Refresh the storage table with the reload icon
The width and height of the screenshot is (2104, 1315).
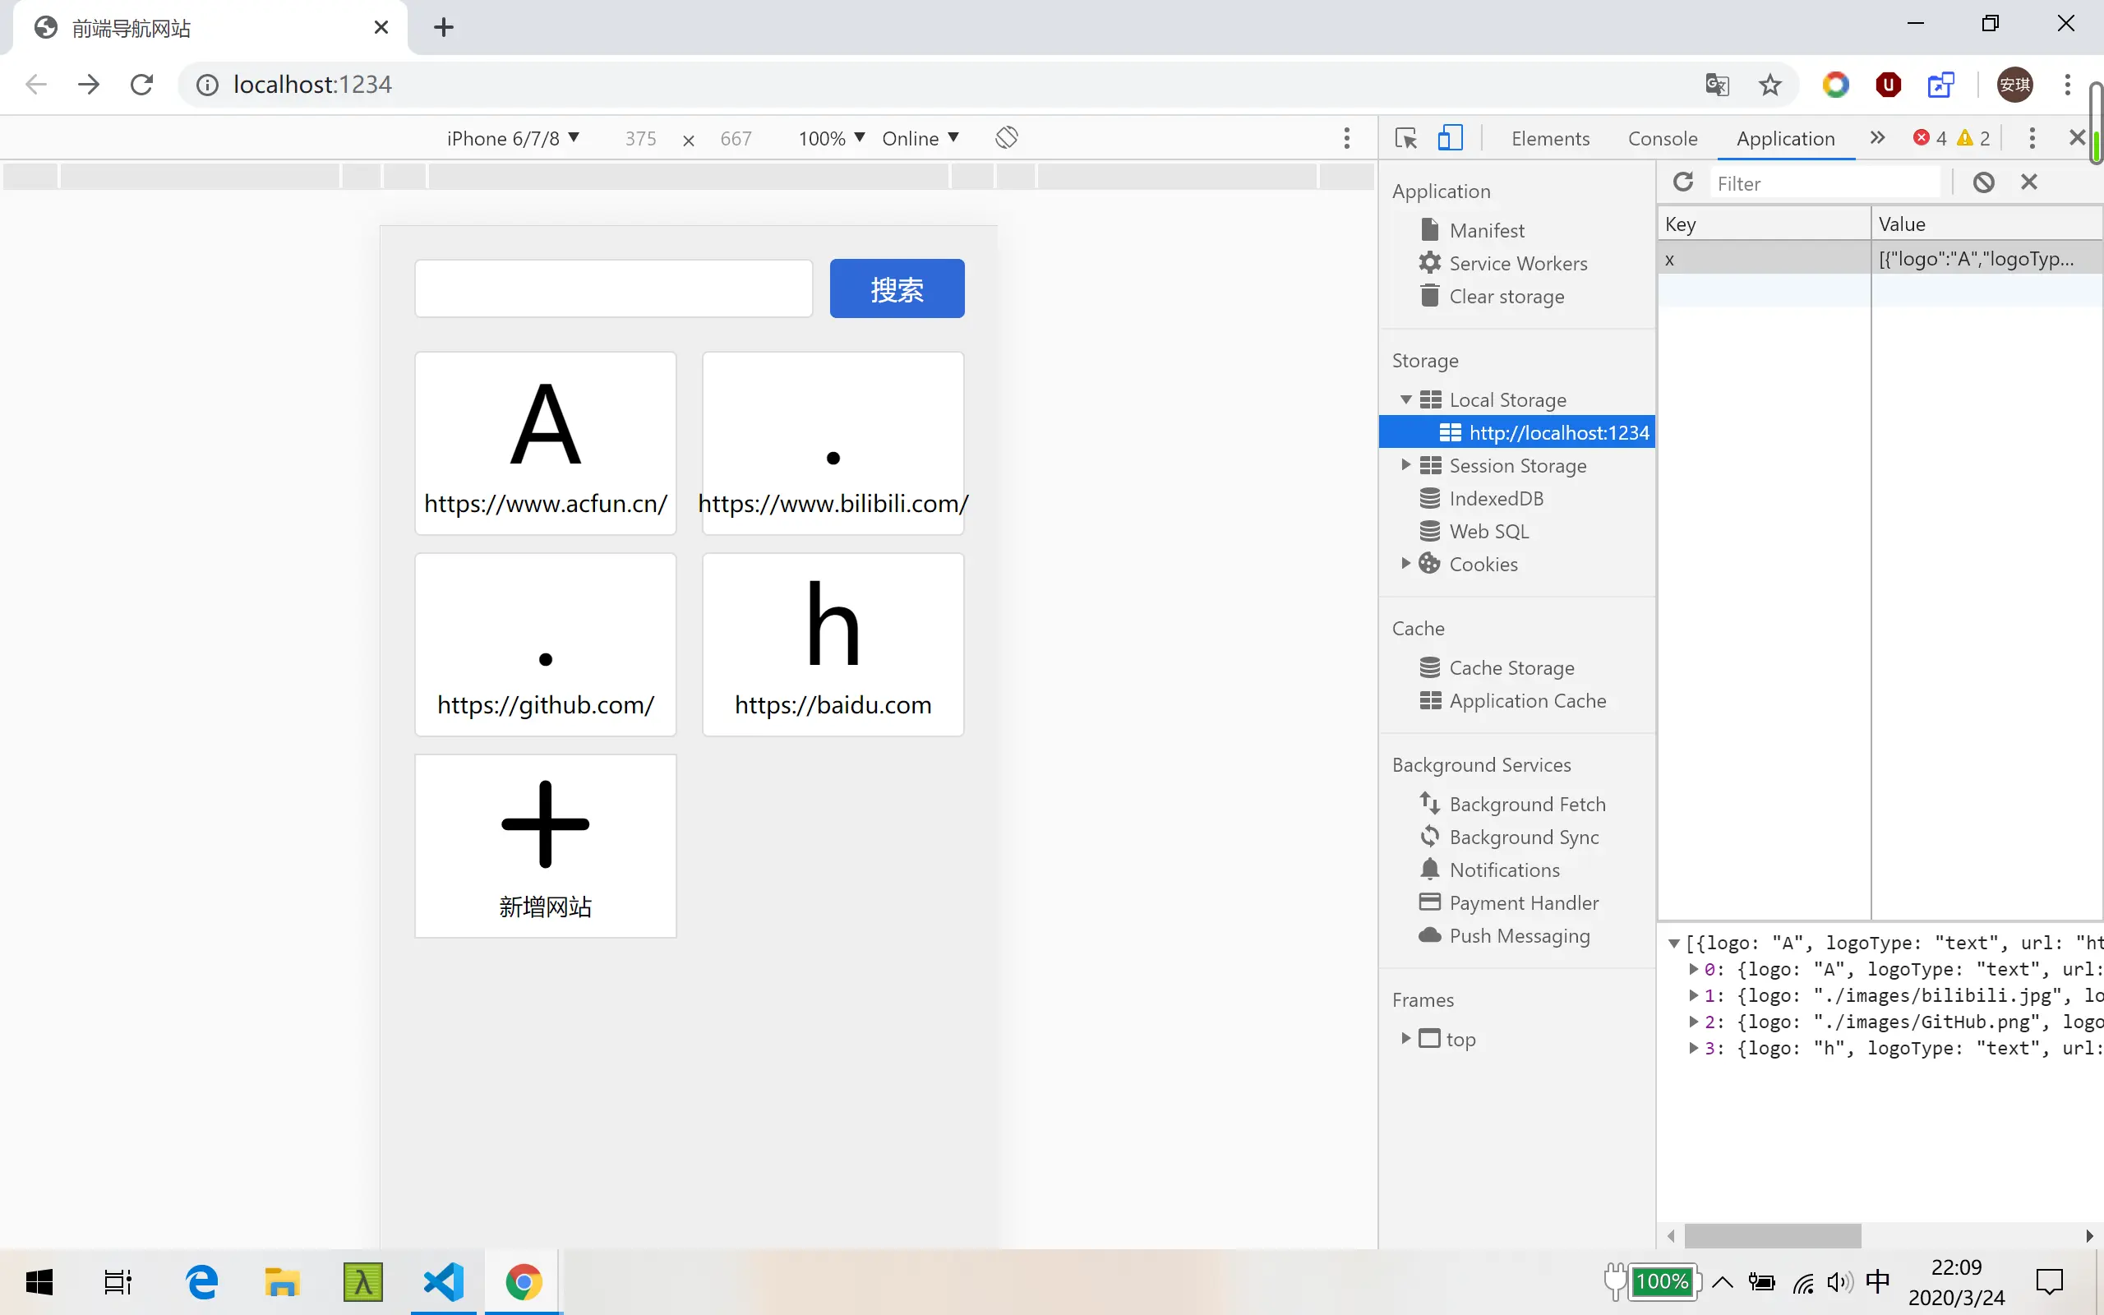(1683, 182)
